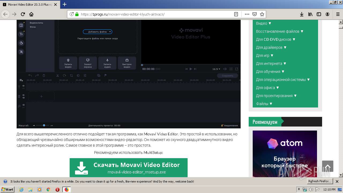The image size is (343, 193).
Task: Open the Firefox home page
Action: (x=31, y=14)
